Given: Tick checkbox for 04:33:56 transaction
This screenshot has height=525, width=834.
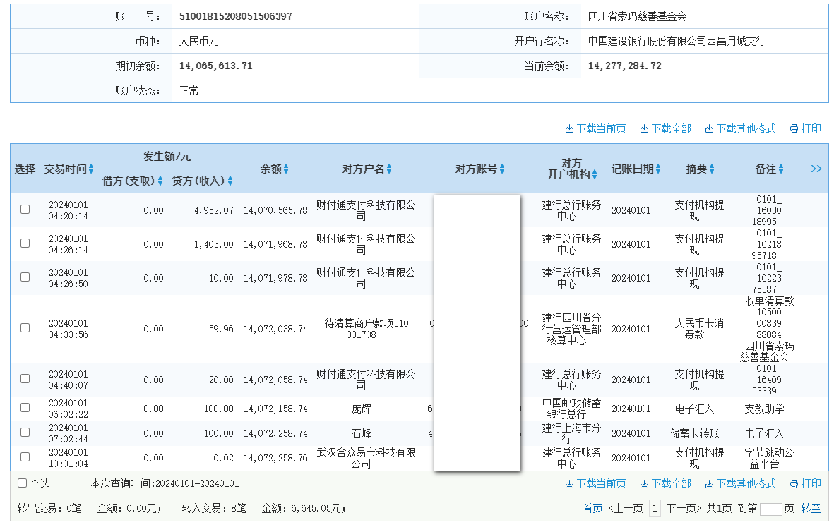Looking at the screenshot, I should 25,328.
